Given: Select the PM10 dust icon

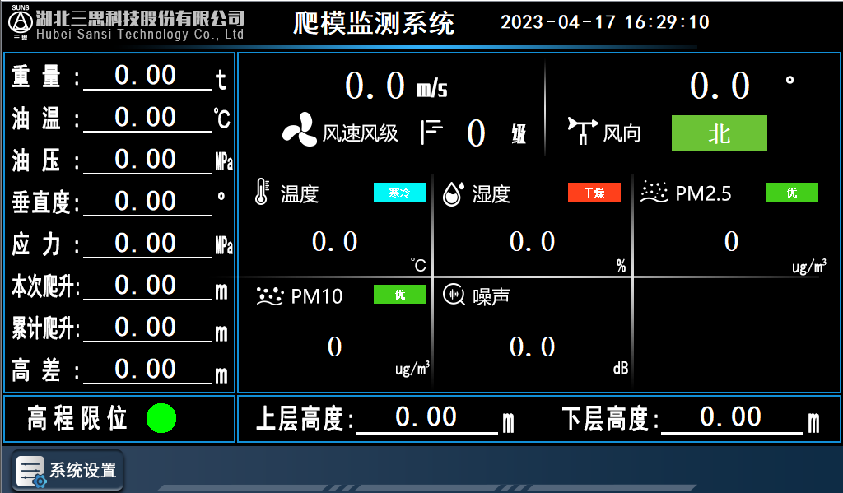Looking at the screenshot, I should (270, 294).
